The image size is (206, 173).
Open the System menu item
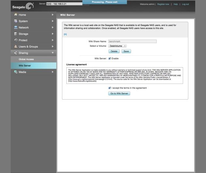pyautogui.click(x=33, y=21)
